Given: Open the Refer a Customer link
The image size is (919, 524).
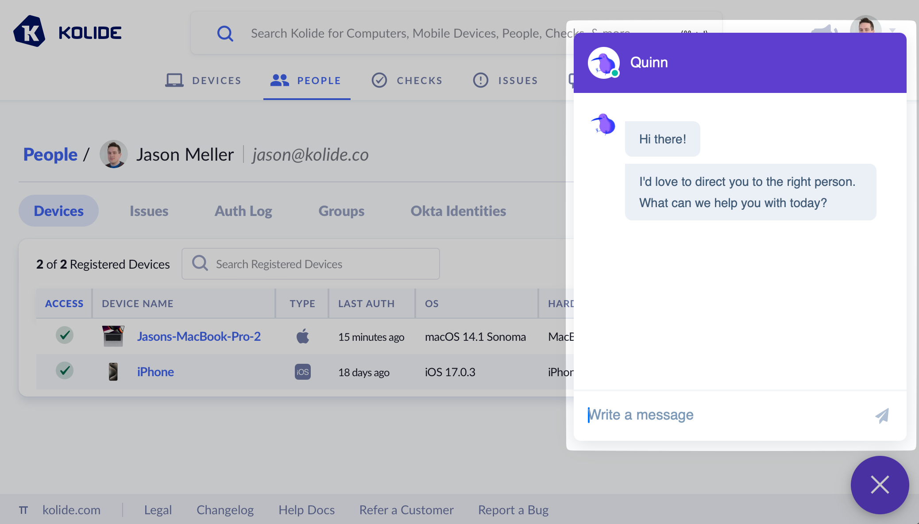Looking at the screenshot, I should (406, 510).
